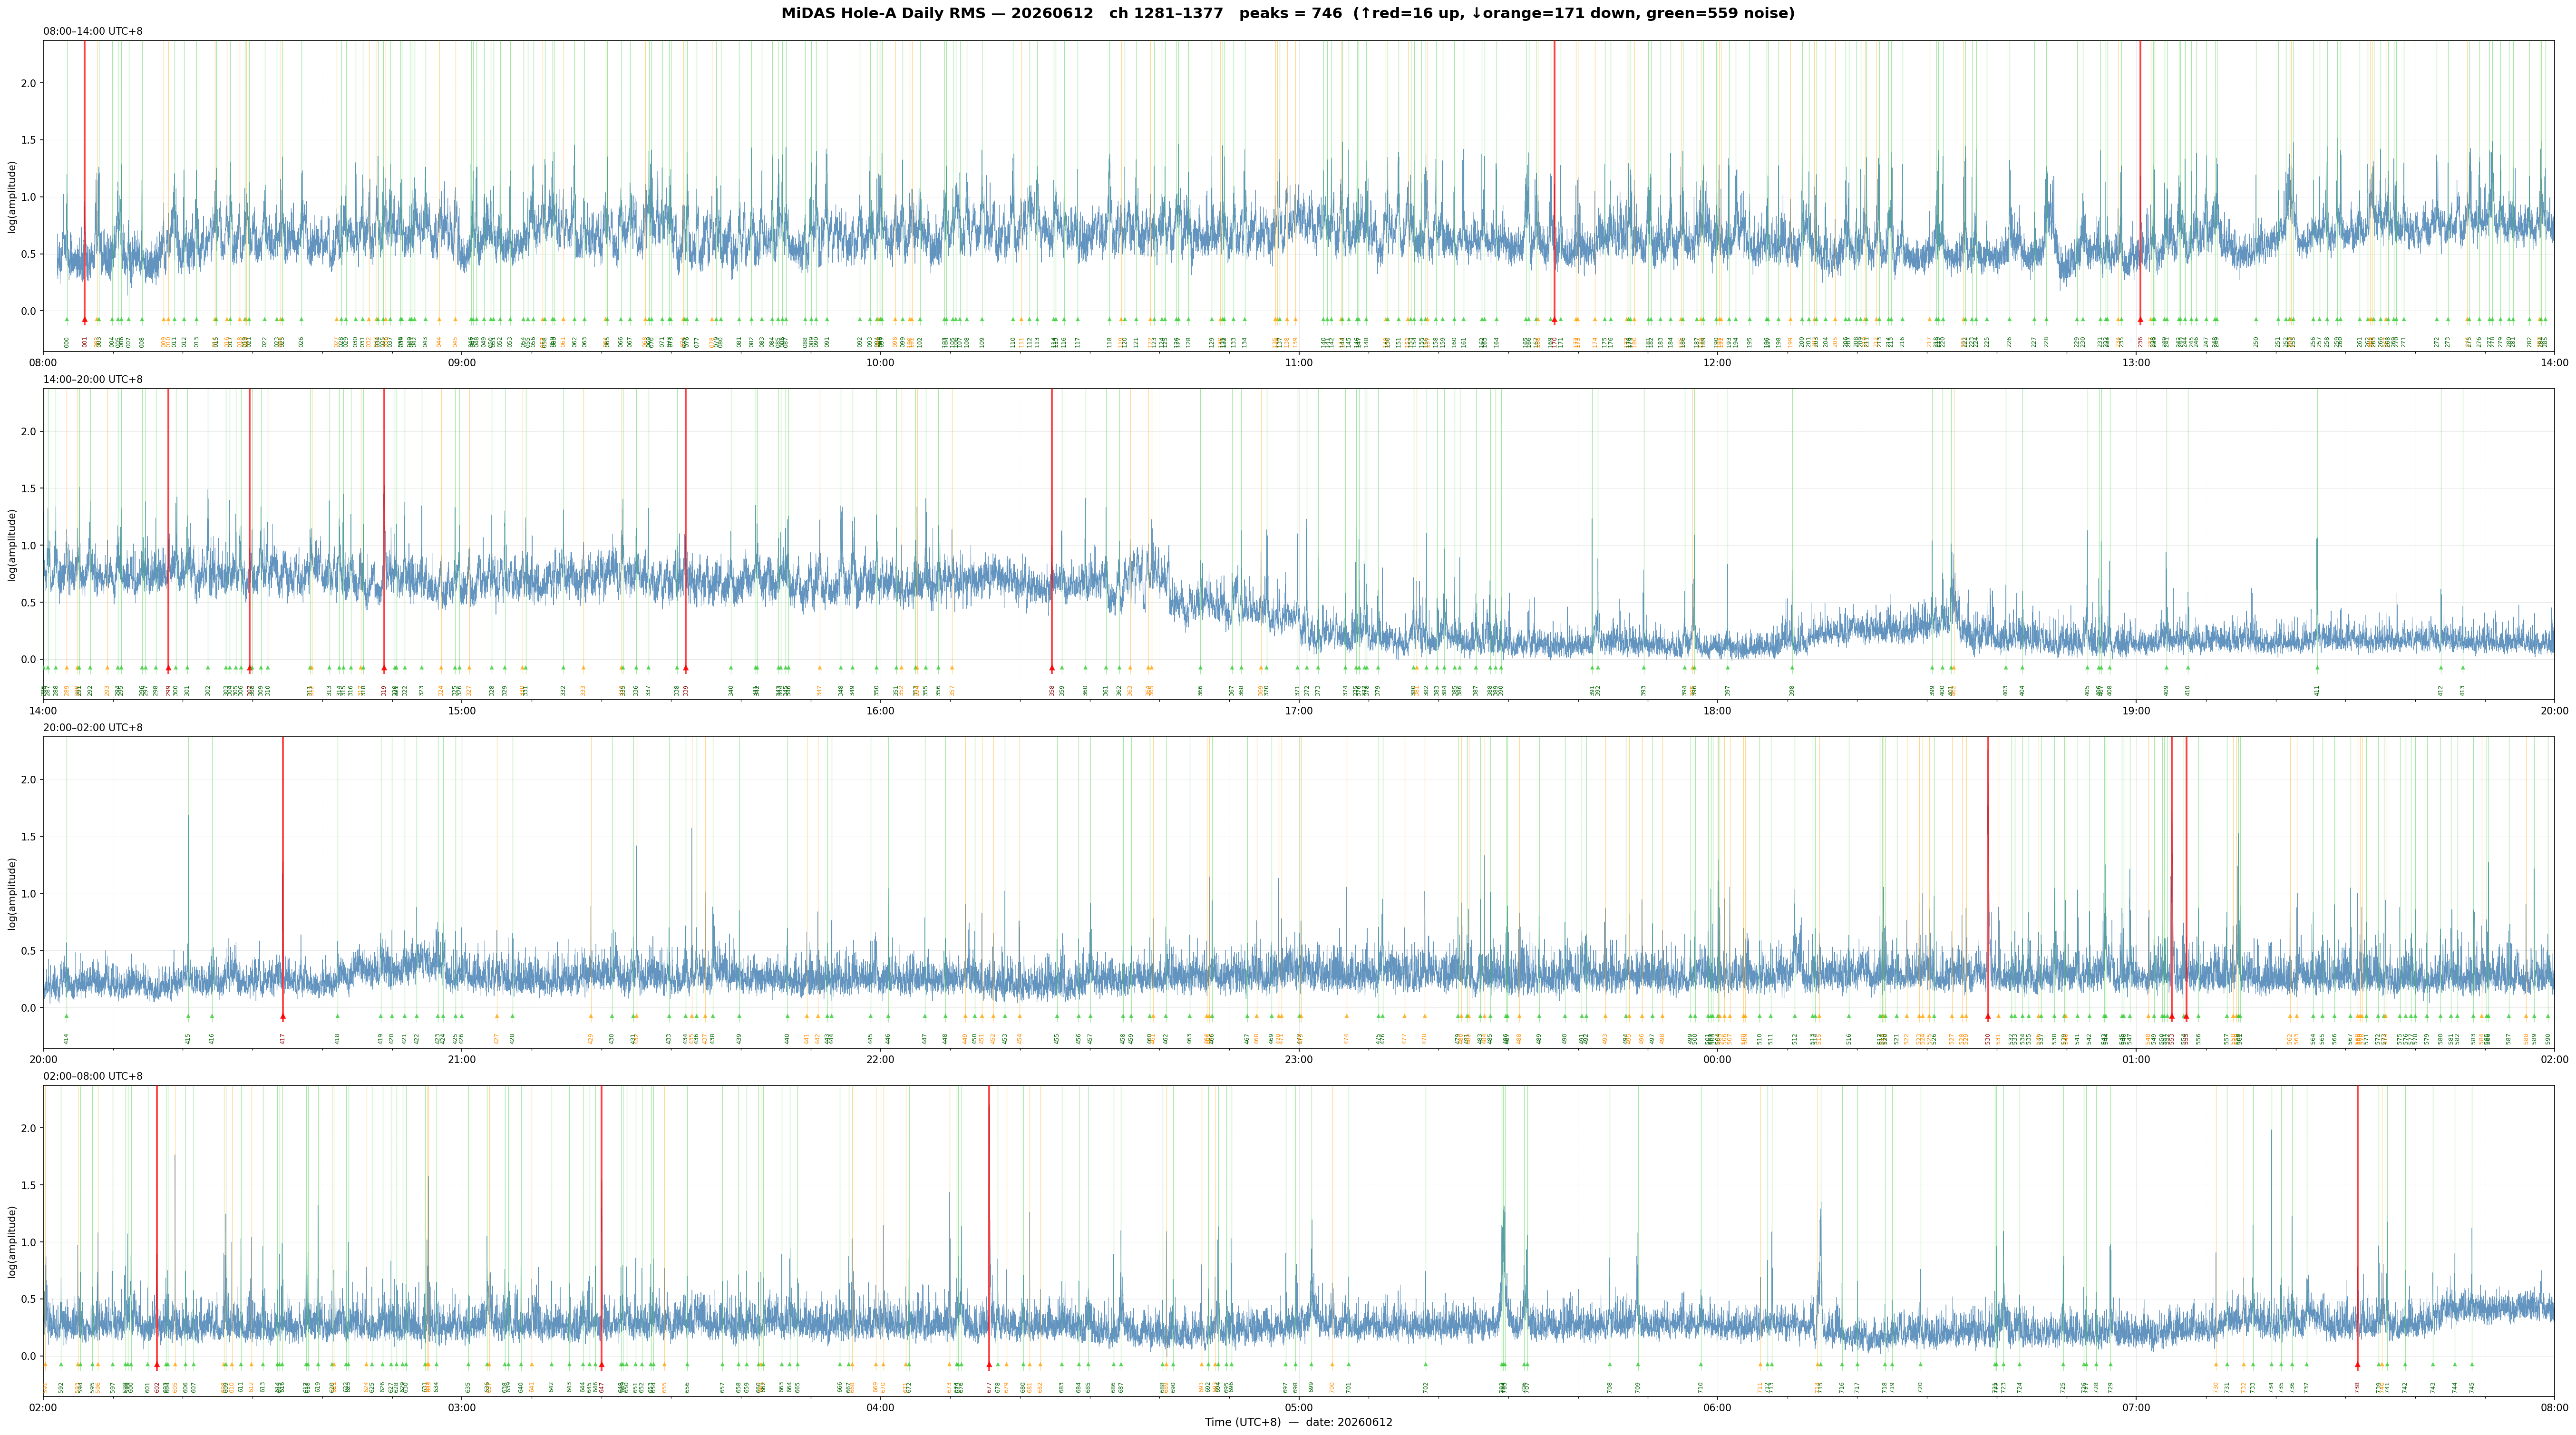
Task: Click the red up-peak marker labeled 602
Action: [157, 1364]
